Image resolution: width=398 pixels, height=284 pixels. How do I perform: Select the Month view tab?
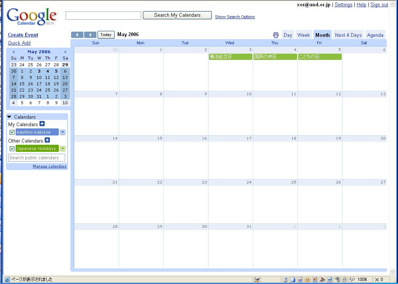[323, 35]
